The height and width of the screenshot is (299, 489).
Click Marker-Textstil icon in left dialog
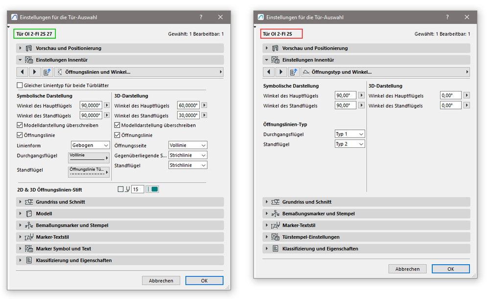point(29,237)
